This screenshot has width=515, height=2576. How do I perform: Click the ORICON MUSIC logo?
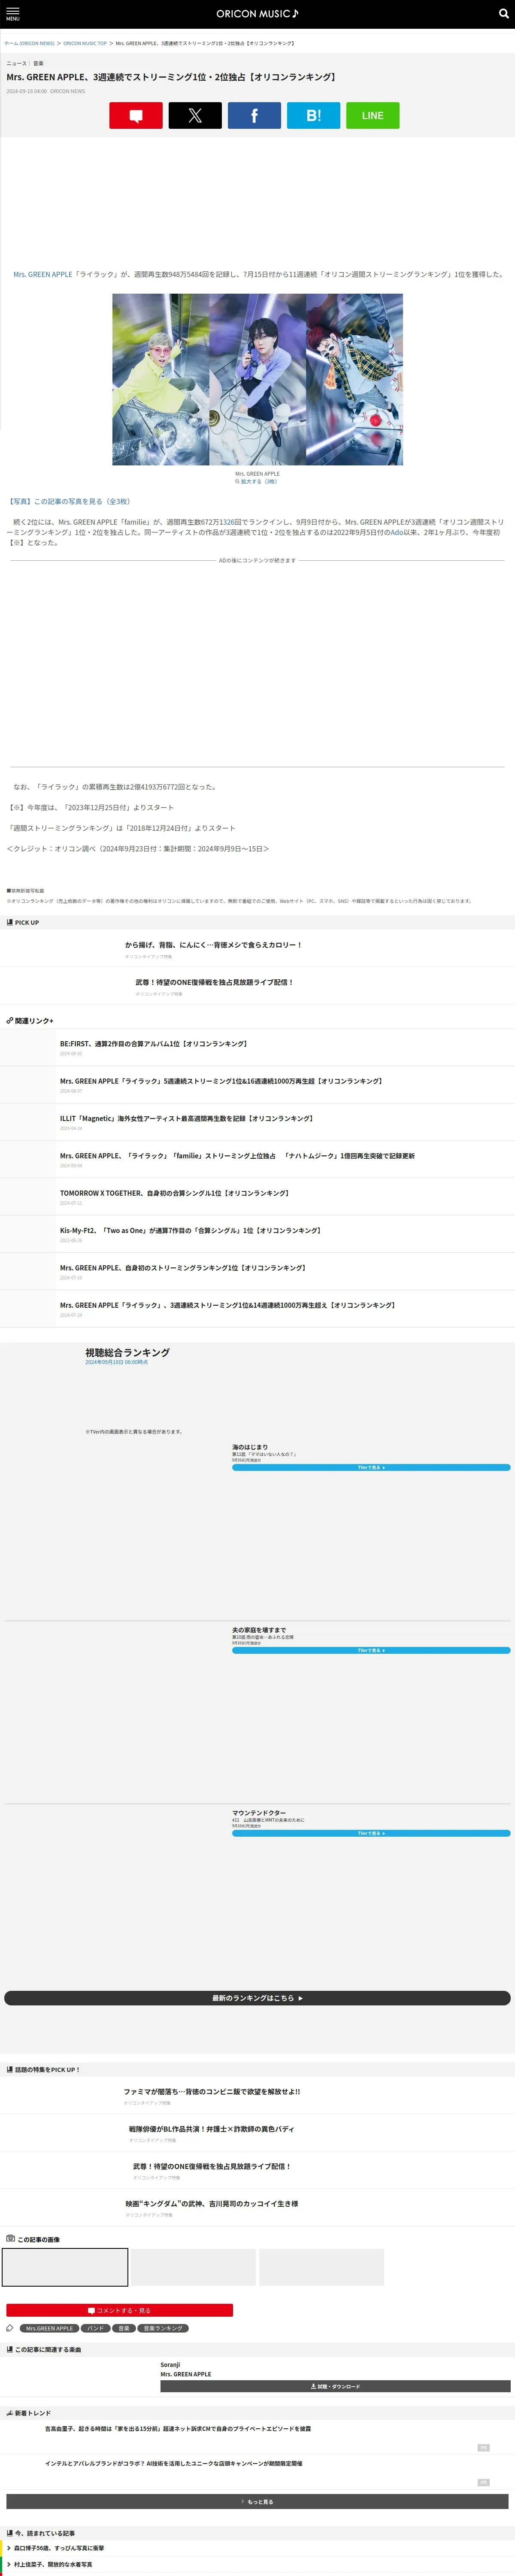pyautogui.click(x=257, y=14)
